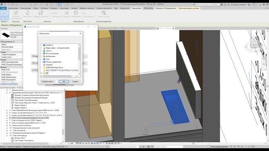
Task: Click the Экспортировать button in Equipment Table
Action: [59, 85]
